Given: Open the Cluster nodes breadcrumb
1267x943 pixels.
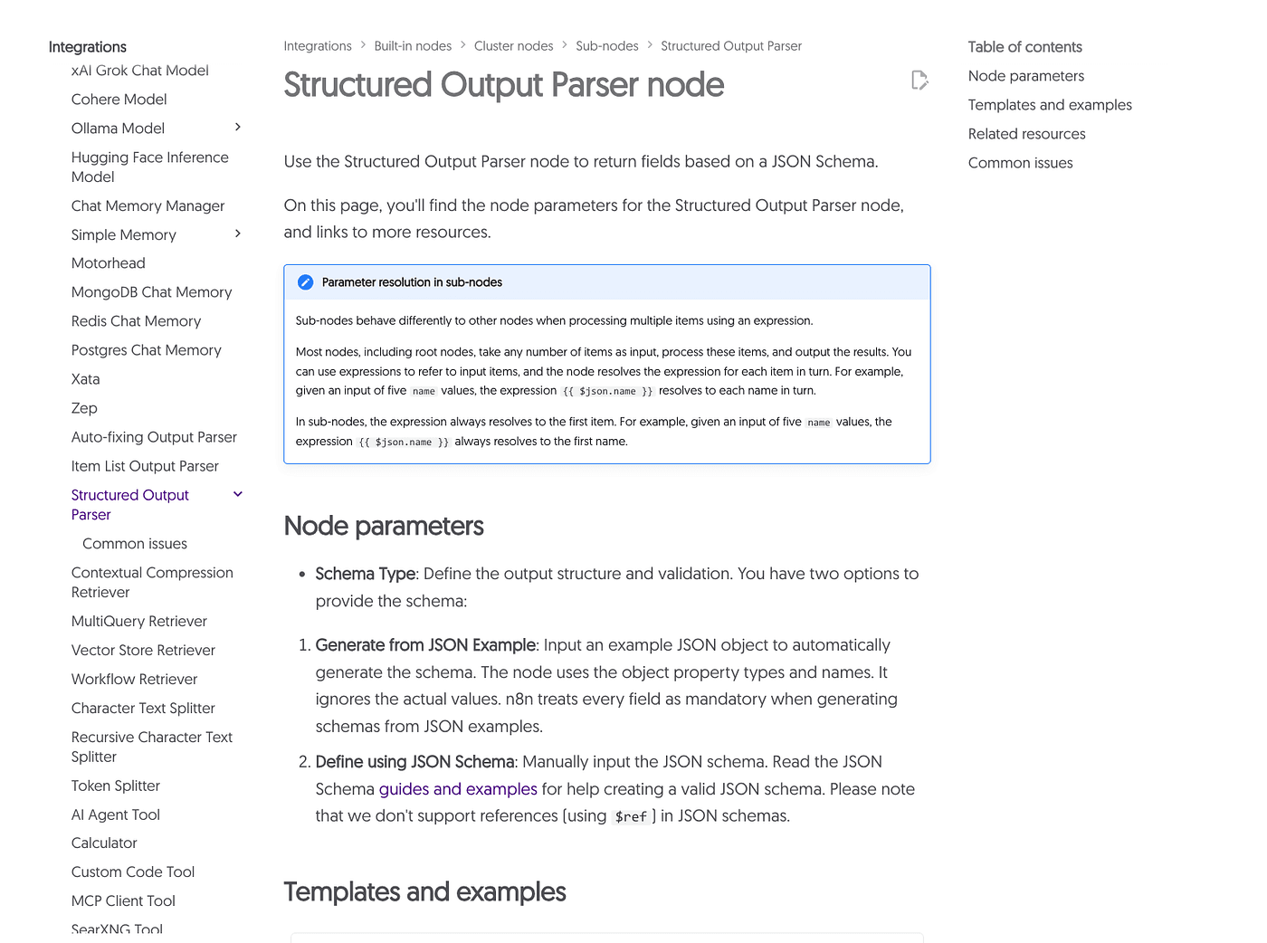Looking at the screenshot, I should click(x=513, y=46).
